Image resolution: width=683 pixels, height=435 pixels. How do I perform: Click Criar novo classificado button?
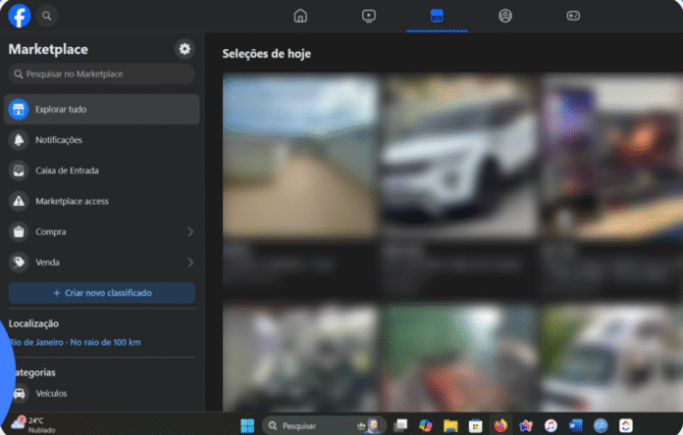(x=102, y=293)
